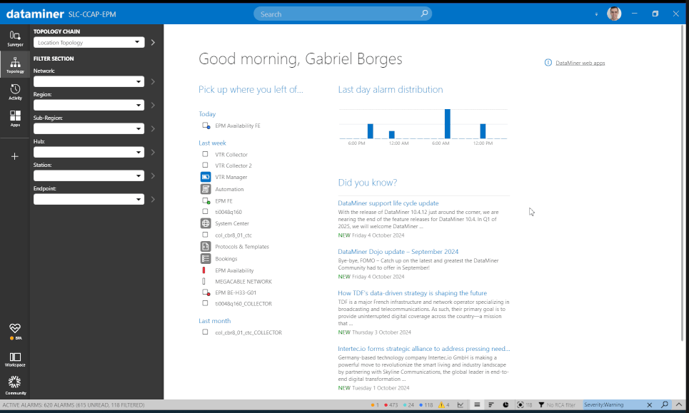This screenshot has width=689, height=413.
Task: Click the arrow next to Region dropdown
Action: (153, 106)
